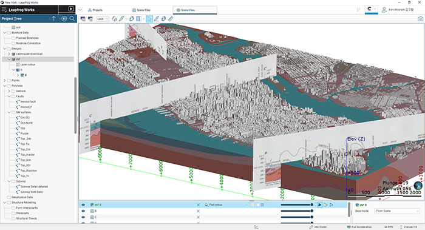Viewport: 425px width, 230px height.
Task: Select Subway Detail detailed in tree
Action: (x=34, y=187)
